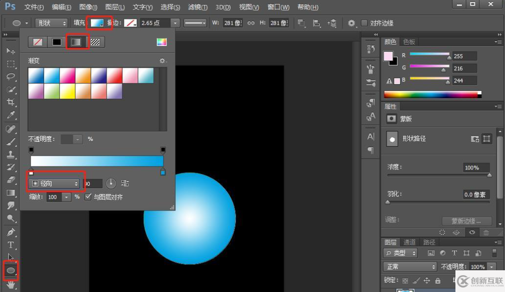
Task: Select the Ellipse shape tool
Action: point(10,270)
